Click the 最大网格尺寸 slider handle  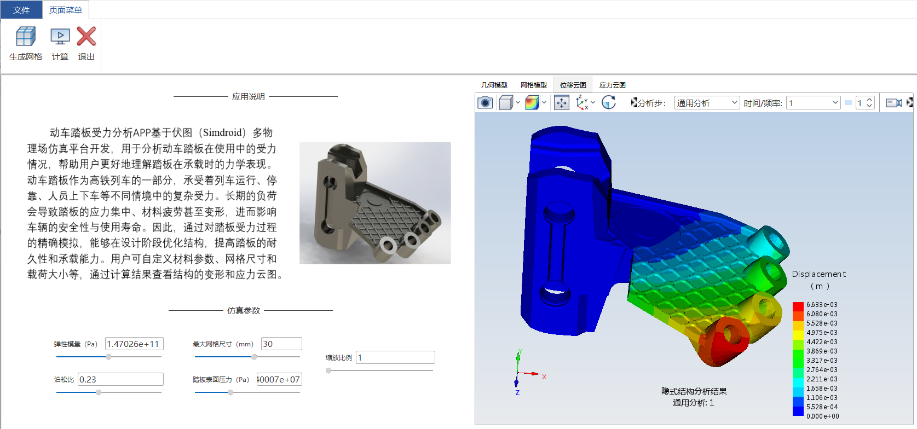pyautogui.click(x=254, y=357)
